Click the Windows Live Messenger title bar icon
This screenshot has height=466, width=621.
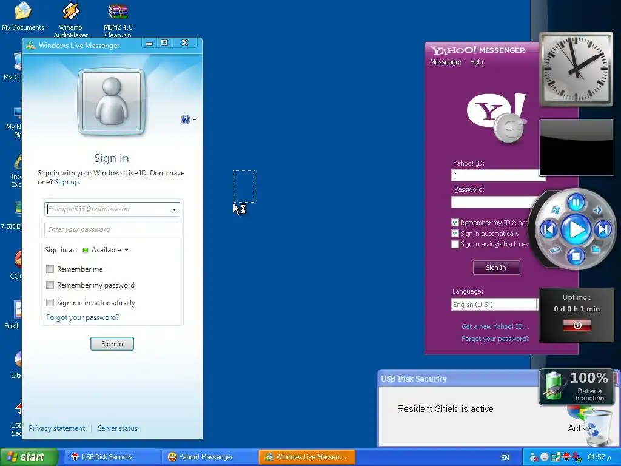click(x=30, y=45)
